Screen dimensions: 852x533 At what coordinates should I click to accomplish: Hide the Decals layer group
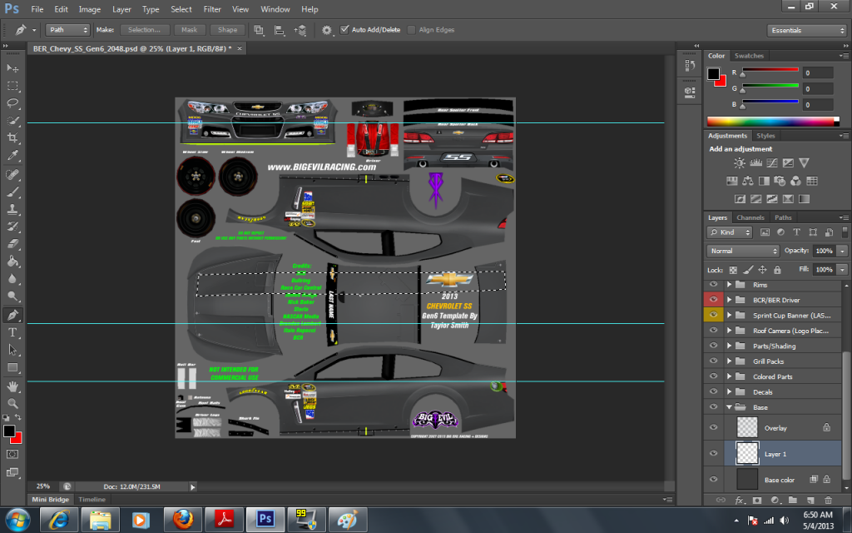click(713, 391)
